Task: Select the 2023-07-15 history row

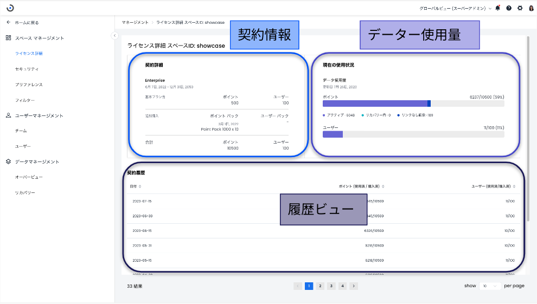Action: 324,201
